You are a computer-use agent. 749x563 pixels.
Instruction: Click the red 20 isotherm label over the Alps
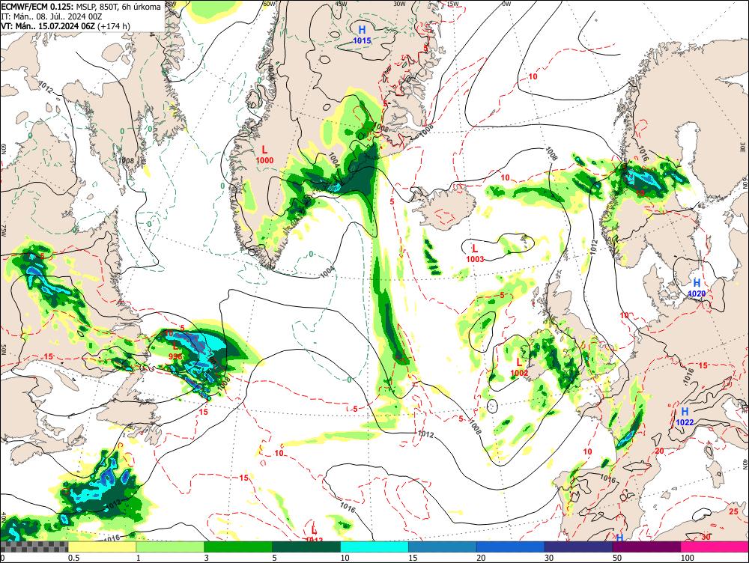pyautogui.click(x=660, y=451)
